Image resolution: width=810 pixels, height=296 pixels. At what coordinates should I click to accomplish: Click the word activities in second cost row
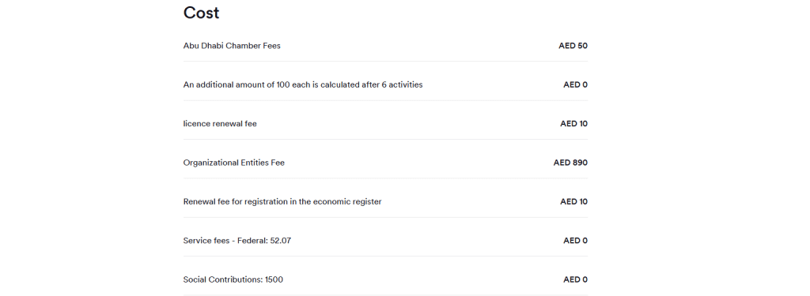[406, 84]
